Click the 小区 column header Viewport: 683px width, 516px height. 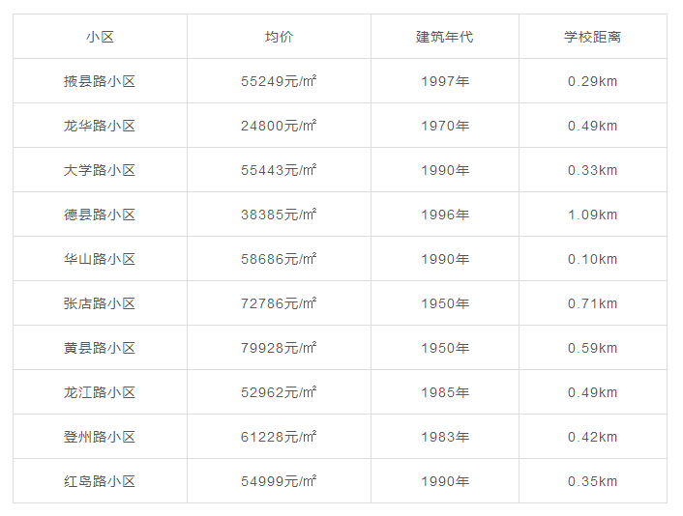[100, 37]
